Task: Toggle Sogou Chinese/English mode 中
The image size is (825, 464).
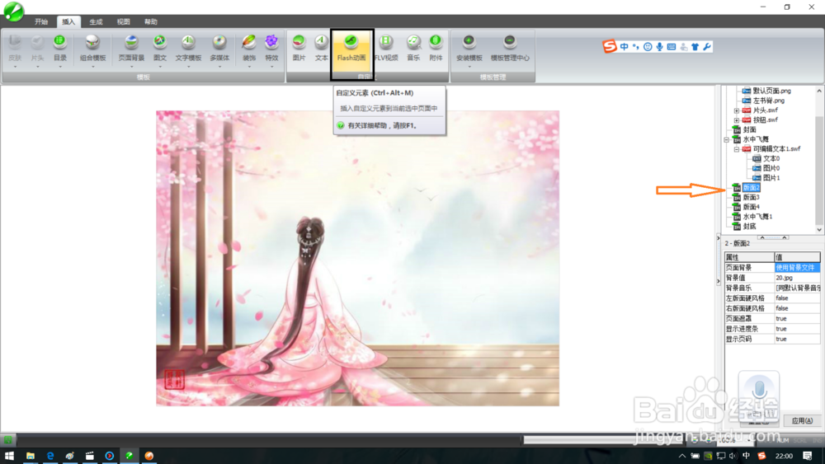Action: coord(624,47)
